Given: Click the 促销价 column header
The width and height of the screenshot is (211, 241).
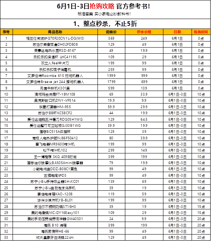Looking at the screenshot, I should coord(111,32).
